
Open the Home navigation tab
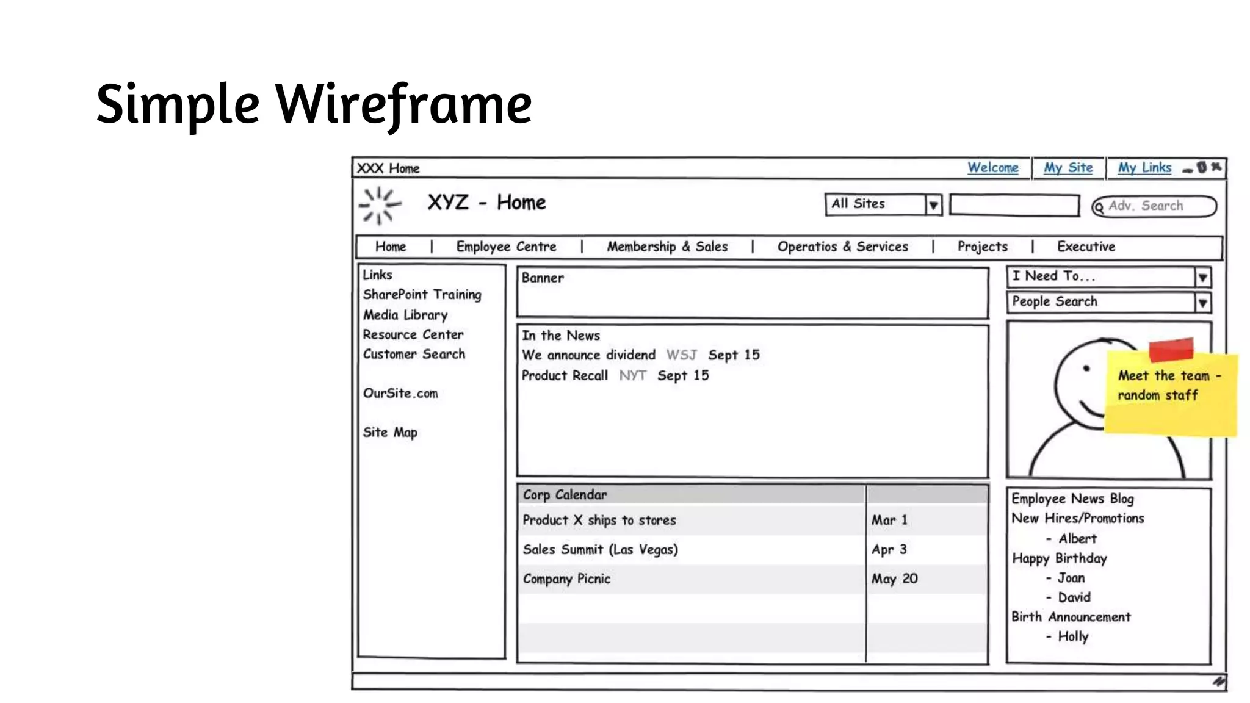(391, 247)
